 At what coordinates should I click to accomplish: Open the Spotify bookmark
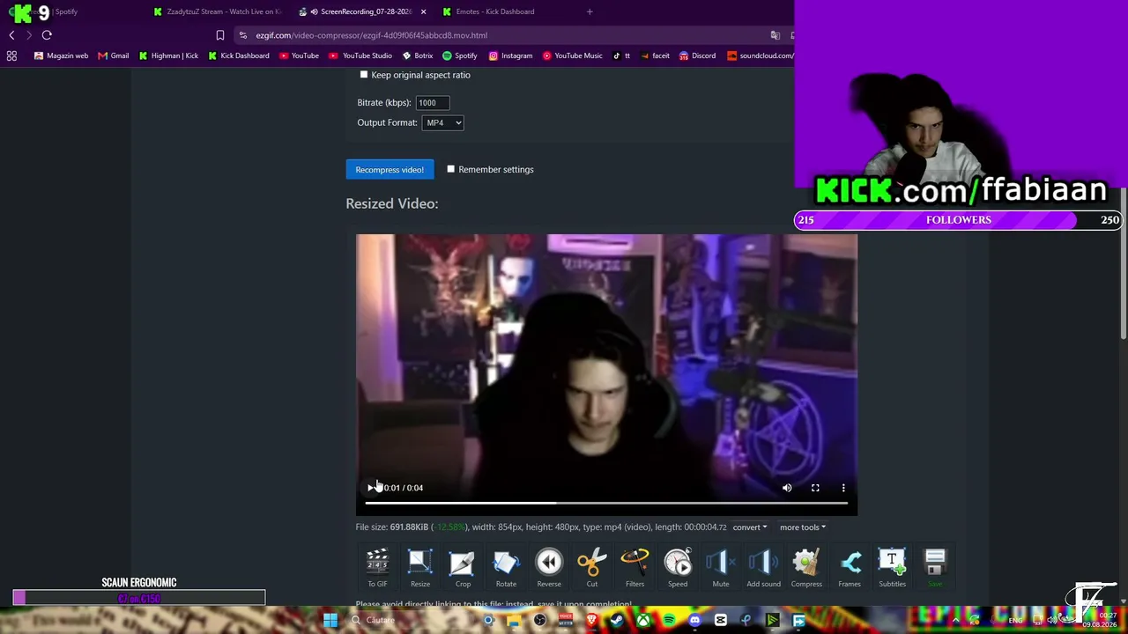point(459,55)
